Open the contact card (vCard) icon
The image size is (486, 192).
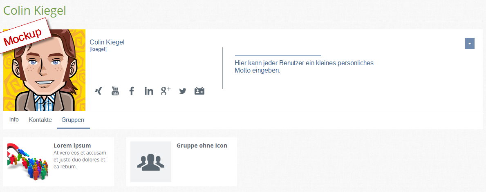pyautogui.click(x=199, y=91)
